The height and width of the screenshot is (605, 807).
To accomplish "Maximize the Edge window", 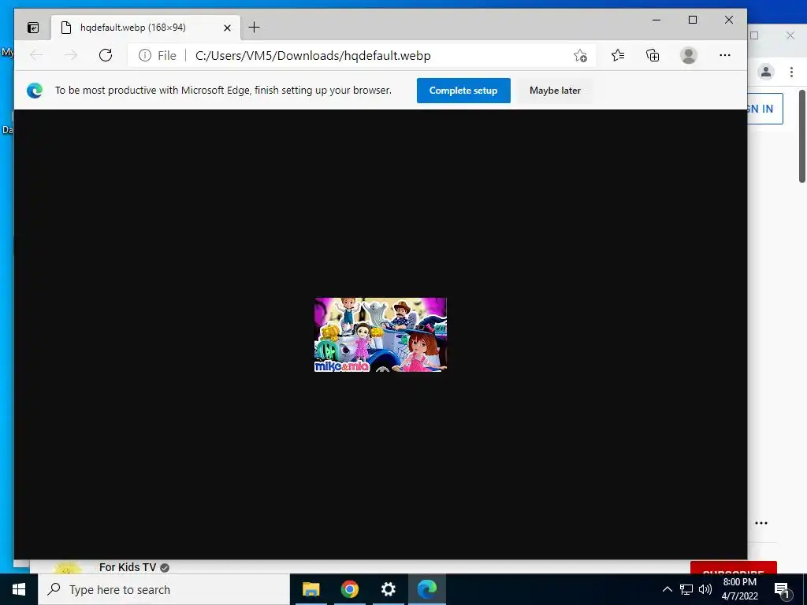I will tap(693, 20).
